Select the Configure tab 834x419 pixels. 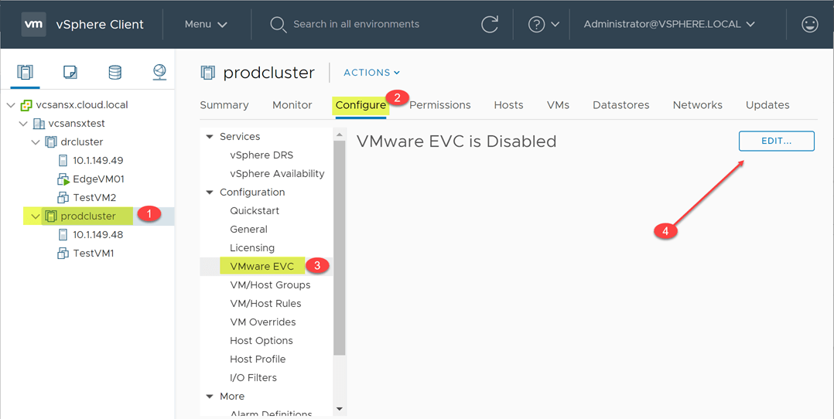click(x=361, y=105)
